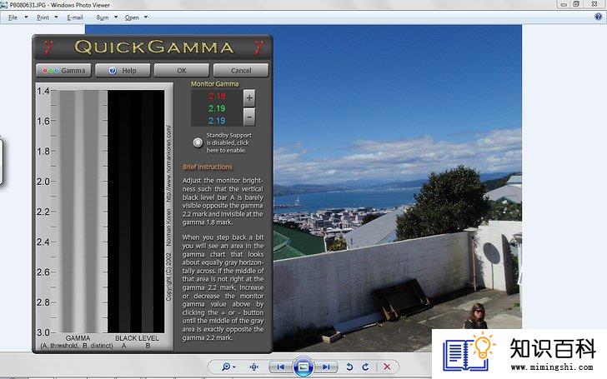Click the Monitor Gamma label
This screenshot has height=379, width=607.
pos(215,84)
